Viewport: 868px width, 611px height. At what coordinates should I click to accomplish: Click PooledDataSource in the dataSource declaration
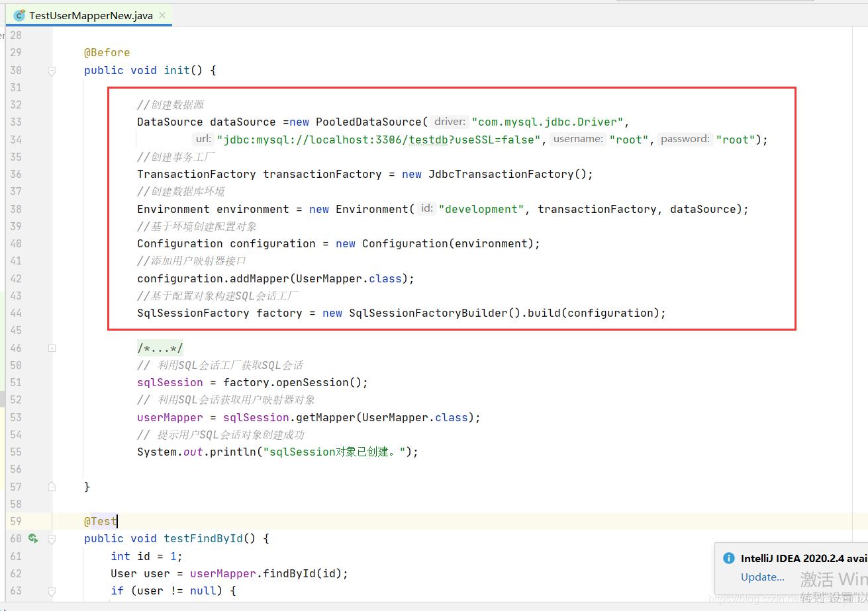point(368,122)
